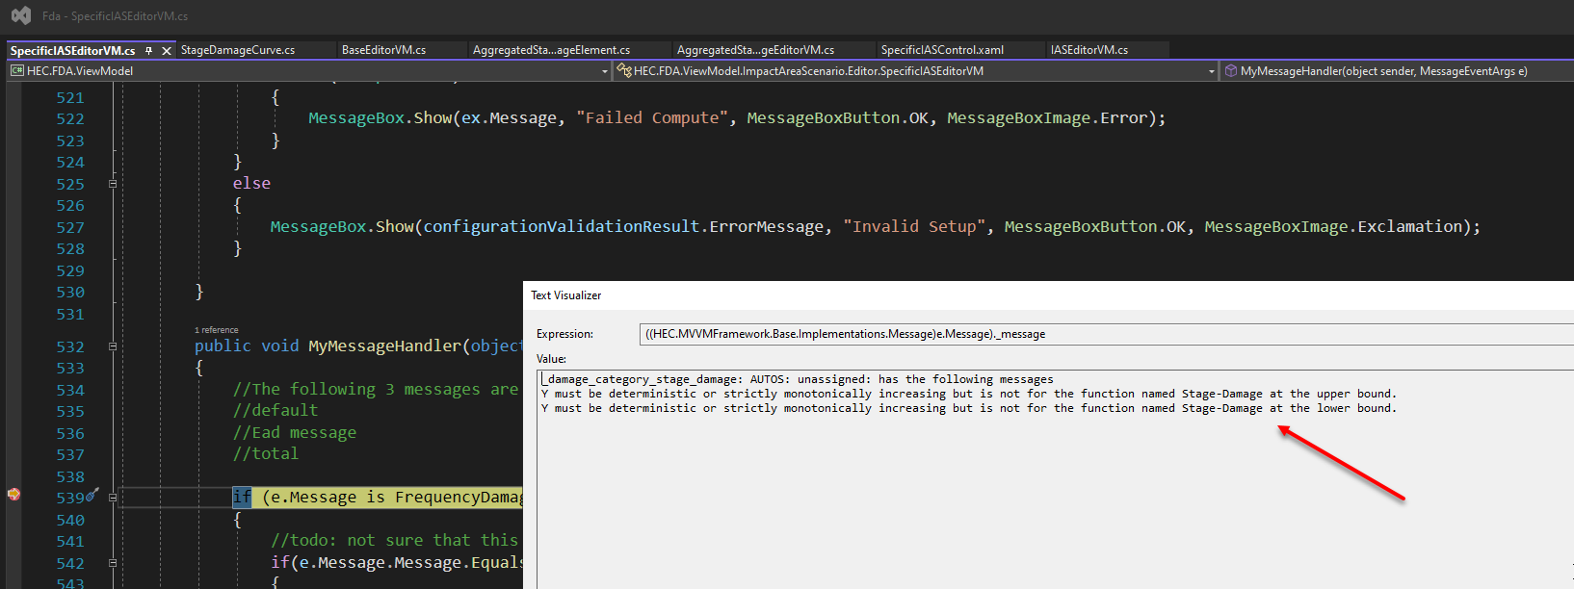Viewport: 1574px width, 589px height.
Task: Click the Text Visualizer title bar
Action: point(1050,295)
